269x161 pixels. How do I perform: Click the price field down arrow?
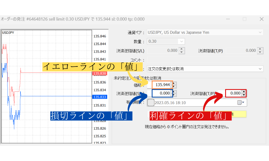coord(174,86)
